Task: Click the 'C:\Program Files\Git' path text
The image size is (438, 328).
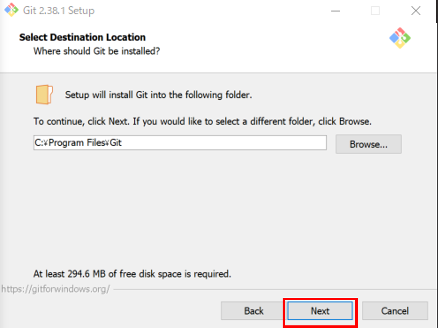Action: coord(78,143)
